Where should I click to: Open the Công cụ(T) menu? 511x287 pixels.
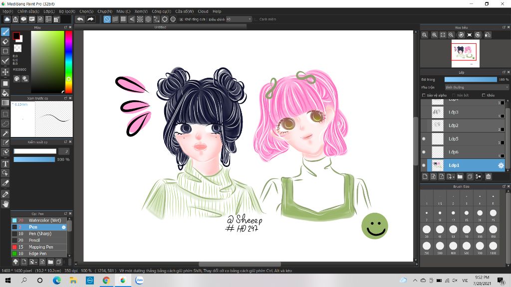161,11
